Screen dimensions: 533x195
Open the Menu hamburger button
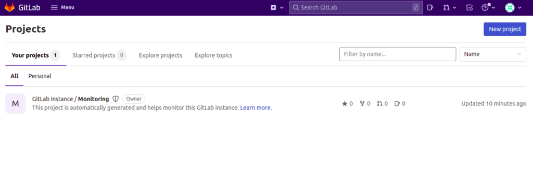62,7
